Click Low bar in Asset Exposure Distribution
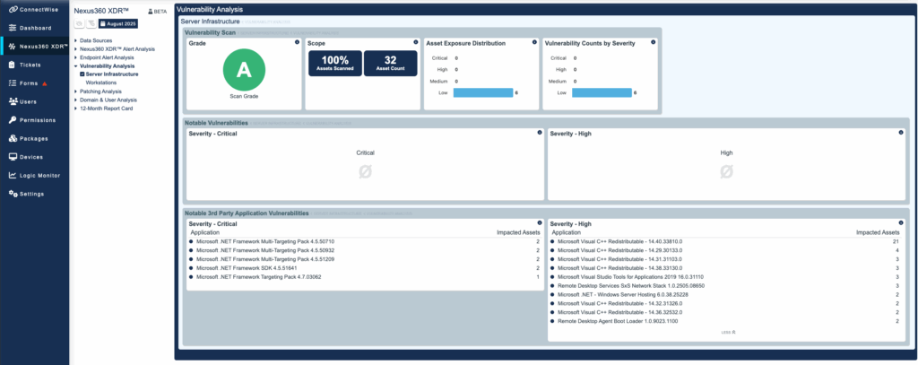 coord(483,92)
